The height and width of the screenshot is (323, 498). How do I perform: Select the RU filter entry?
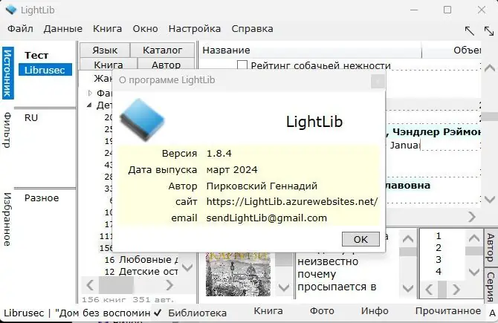click(31, 118)
